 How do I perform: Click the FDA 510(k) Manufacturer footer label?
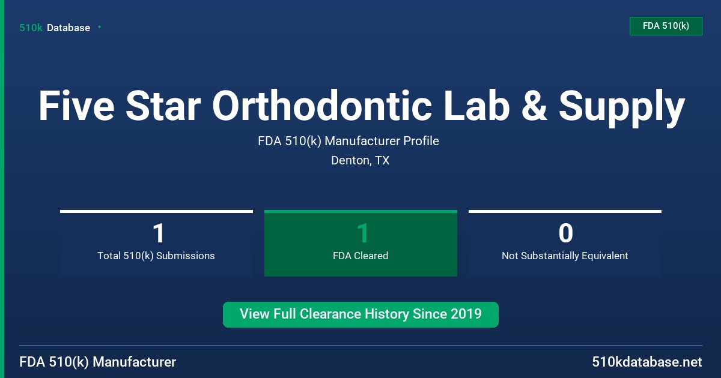(x=98, y=362)
